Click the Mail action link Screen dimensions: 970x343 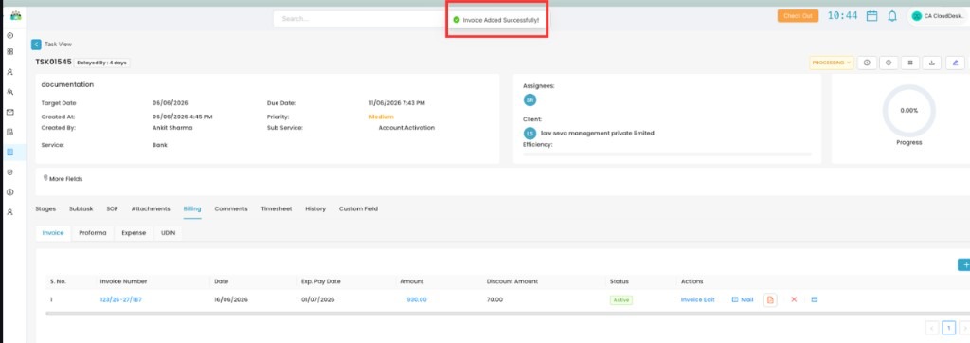[743, 299]
